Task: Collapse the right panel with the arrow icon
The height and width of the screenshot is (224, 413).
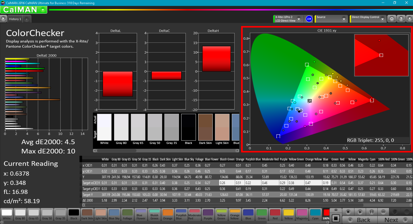Action: (409, 19)
